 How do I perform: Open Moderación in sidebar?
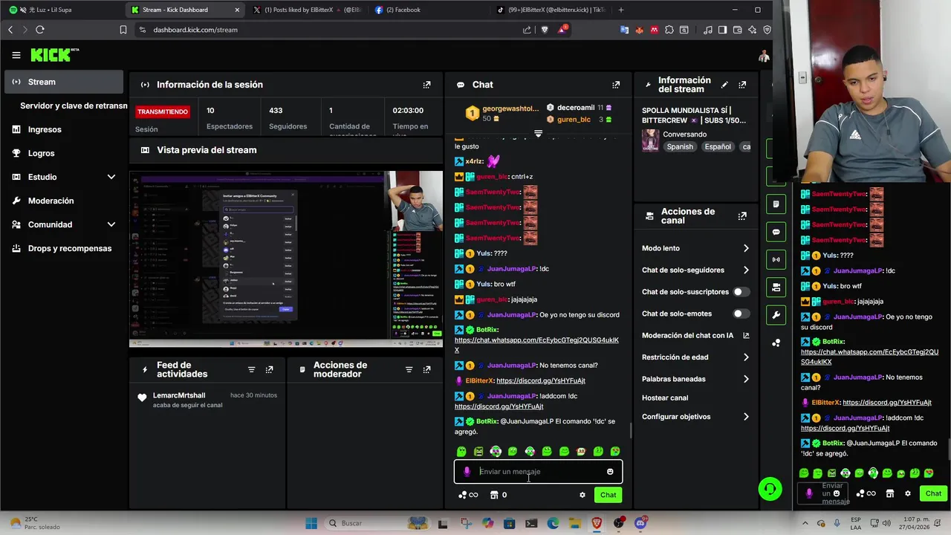(x=64, y=201)
